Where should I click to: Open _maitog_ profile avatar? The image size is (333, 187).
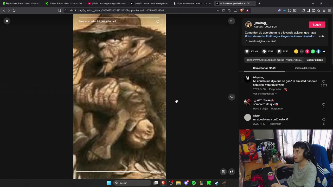pyautogui.click(x=248, y=25)
